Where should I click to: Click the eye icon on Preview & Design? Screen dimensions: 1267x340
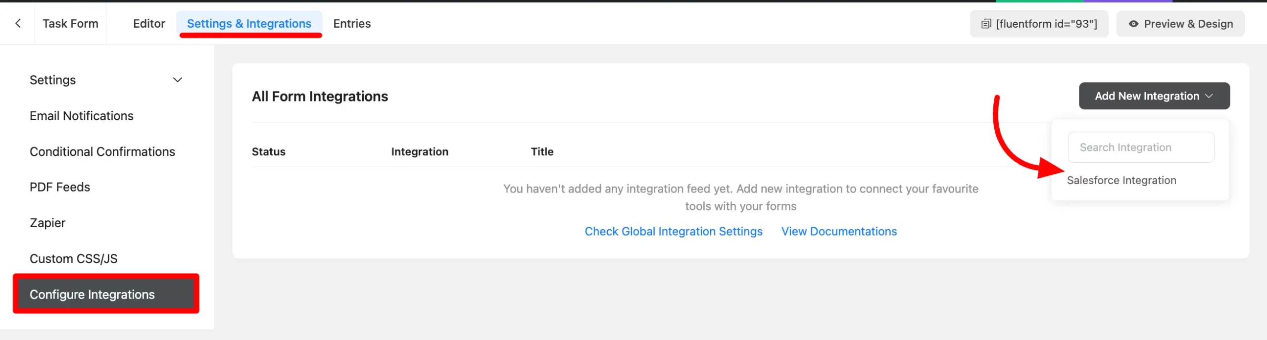1133,24
